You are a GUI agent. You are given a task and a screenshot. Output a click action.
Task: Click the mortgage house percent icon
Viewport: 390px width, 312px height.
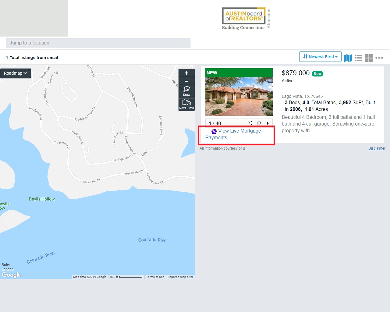214,131
